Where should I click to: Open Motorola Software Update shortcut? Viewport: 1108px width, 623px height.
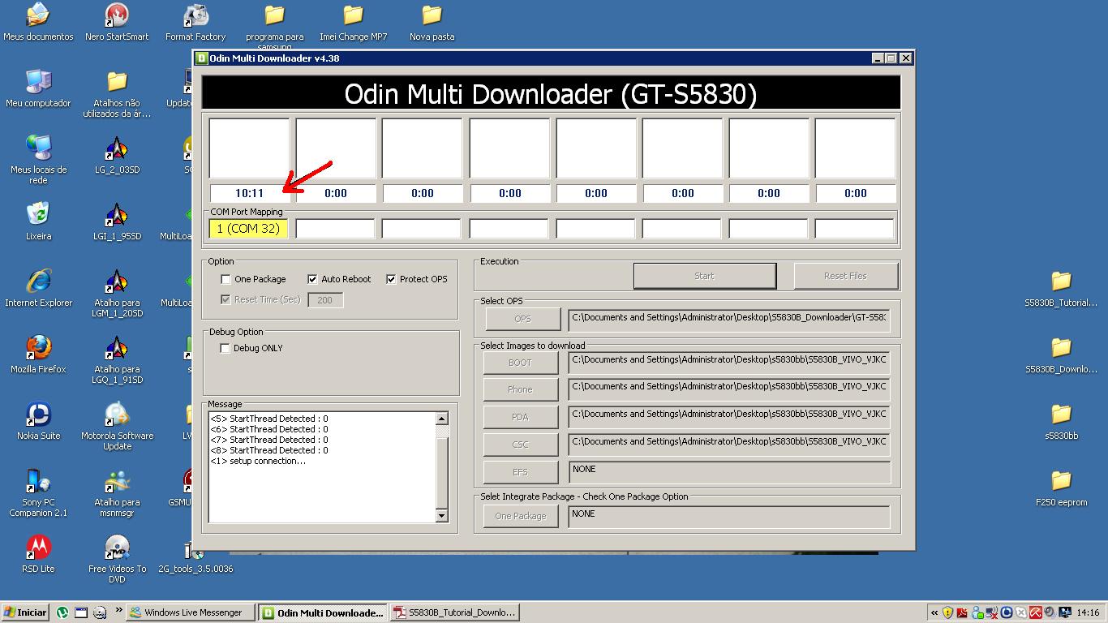coord(117,426)
